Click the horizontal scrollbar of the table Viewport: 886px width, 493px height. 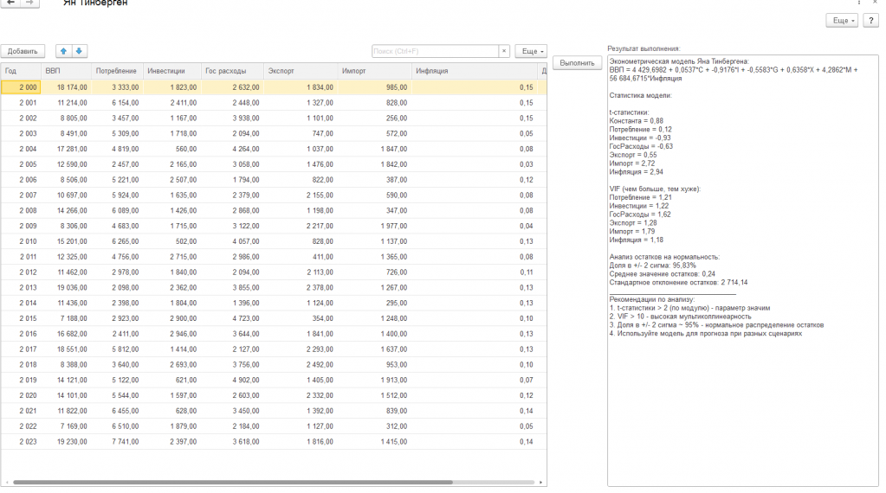point(233,483)
